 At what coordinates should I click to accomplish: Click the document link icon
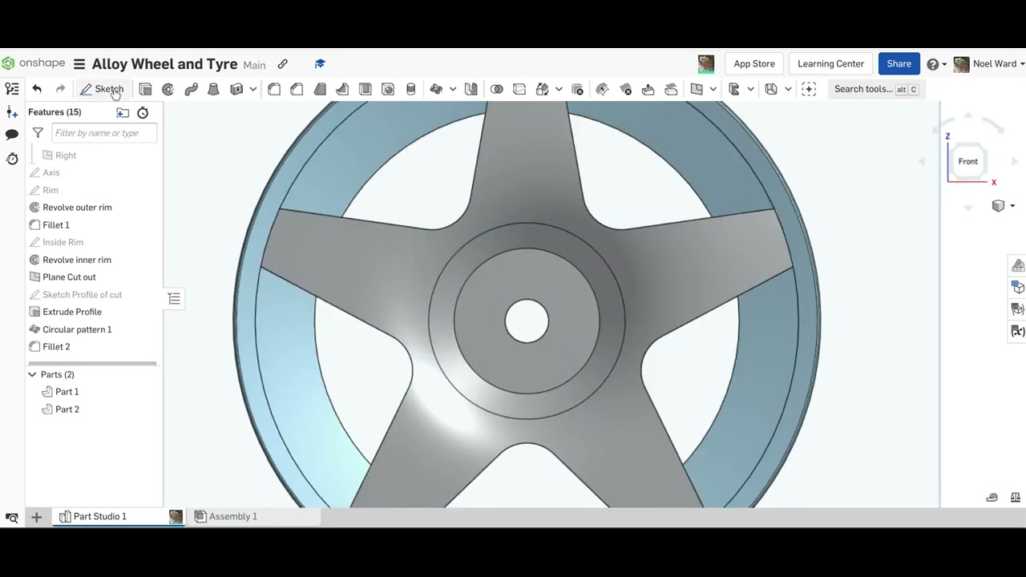[282, 64]
